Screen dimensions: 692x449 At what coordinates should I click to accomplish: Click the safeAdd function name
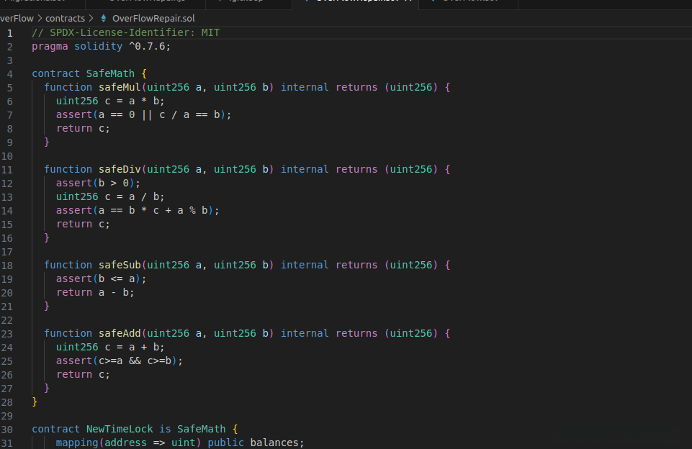coord(120,333)
